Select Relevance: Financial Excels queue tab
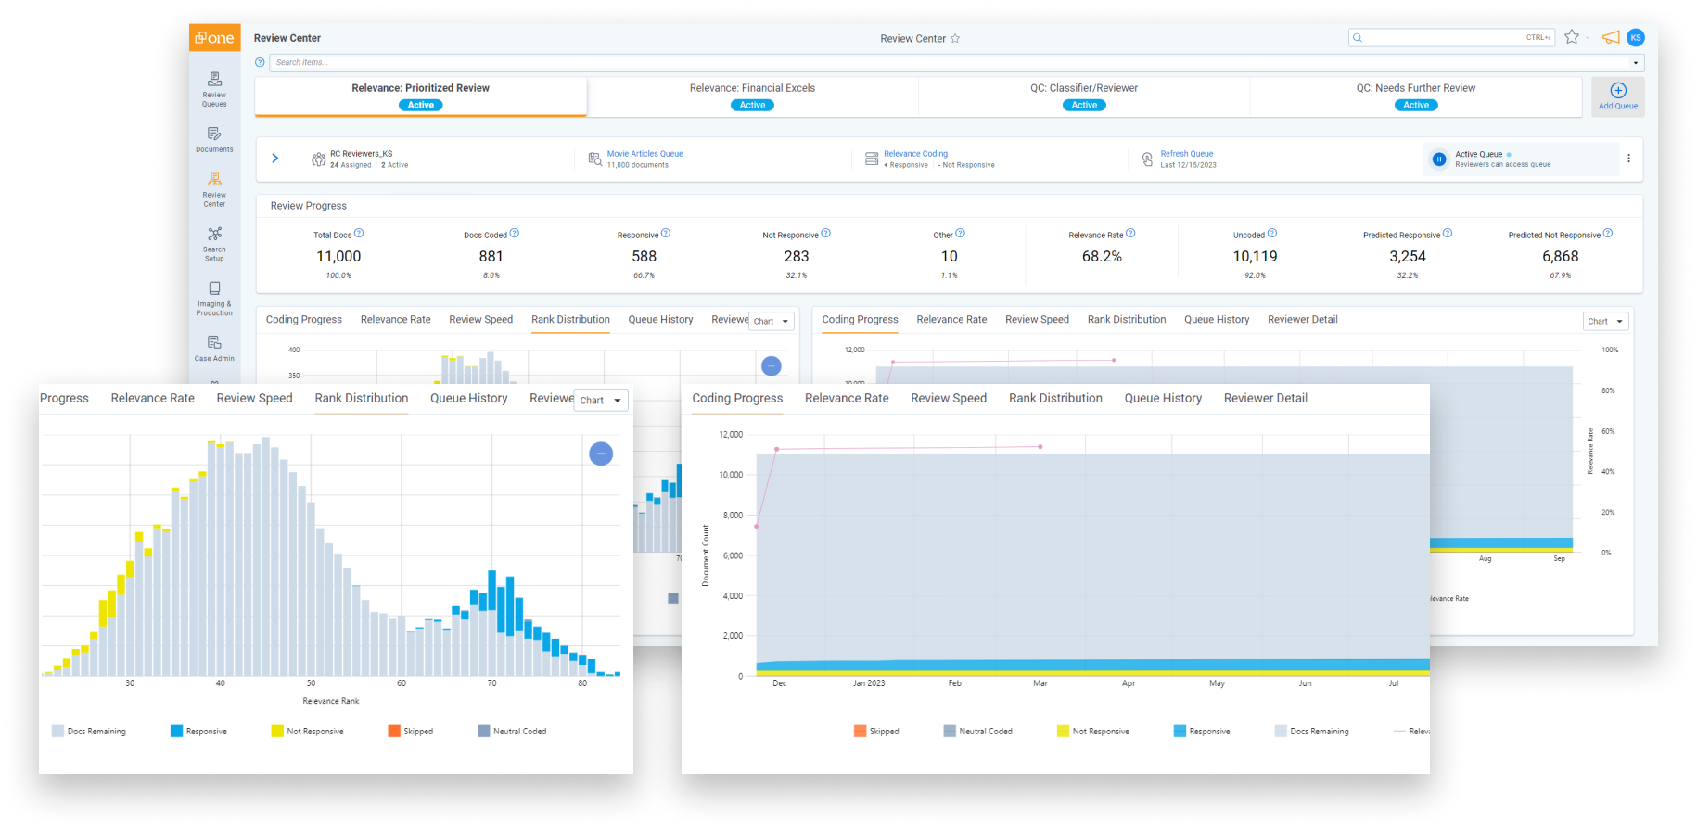Screen dimensions: 1697x829 (753, 96)
